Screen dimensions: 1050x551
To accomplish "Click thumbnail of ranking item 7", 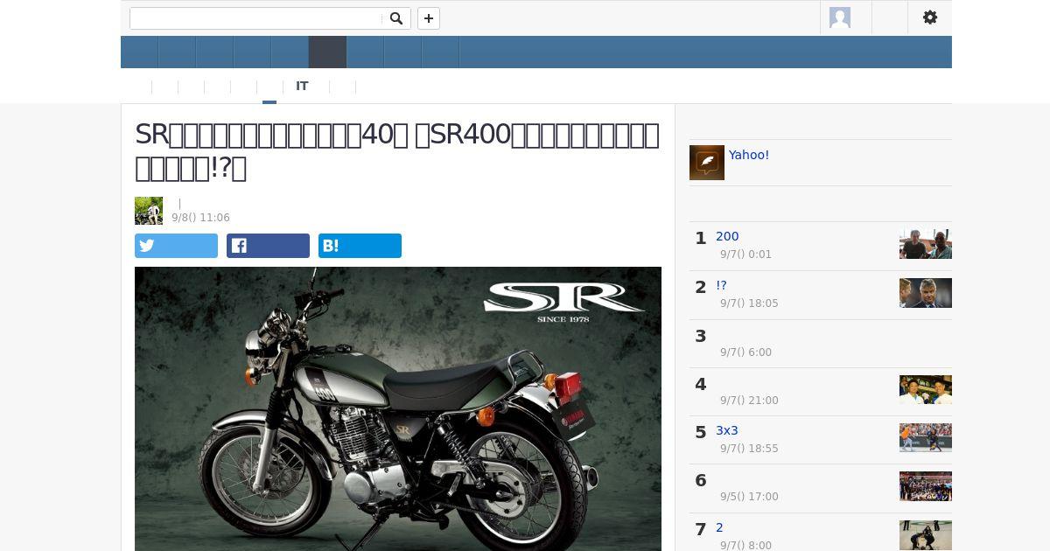I will tap(926, 535).
